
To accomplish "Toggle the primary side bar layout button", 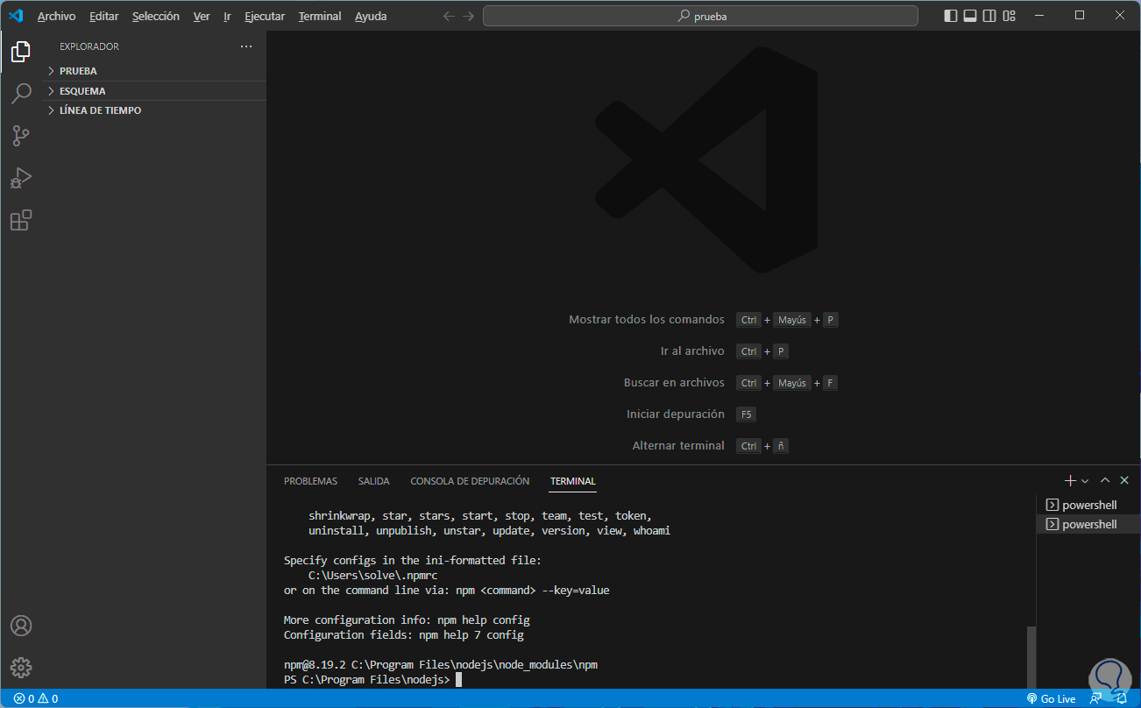I will click(951, 16).
